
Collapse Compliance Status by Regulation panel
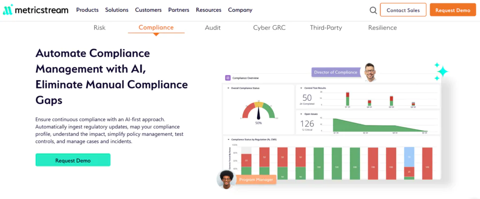228,140
